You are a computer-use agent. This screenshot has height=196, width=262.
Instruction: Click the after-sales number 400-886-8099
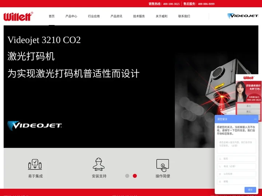206,4
